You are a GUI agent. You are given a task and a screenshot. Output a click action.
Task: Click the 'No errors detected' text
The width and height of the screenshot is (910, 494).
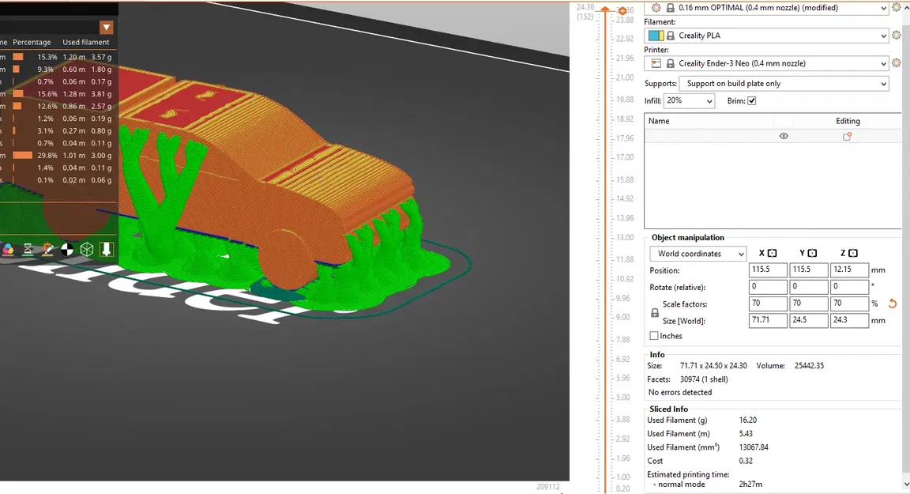(679, 392)
